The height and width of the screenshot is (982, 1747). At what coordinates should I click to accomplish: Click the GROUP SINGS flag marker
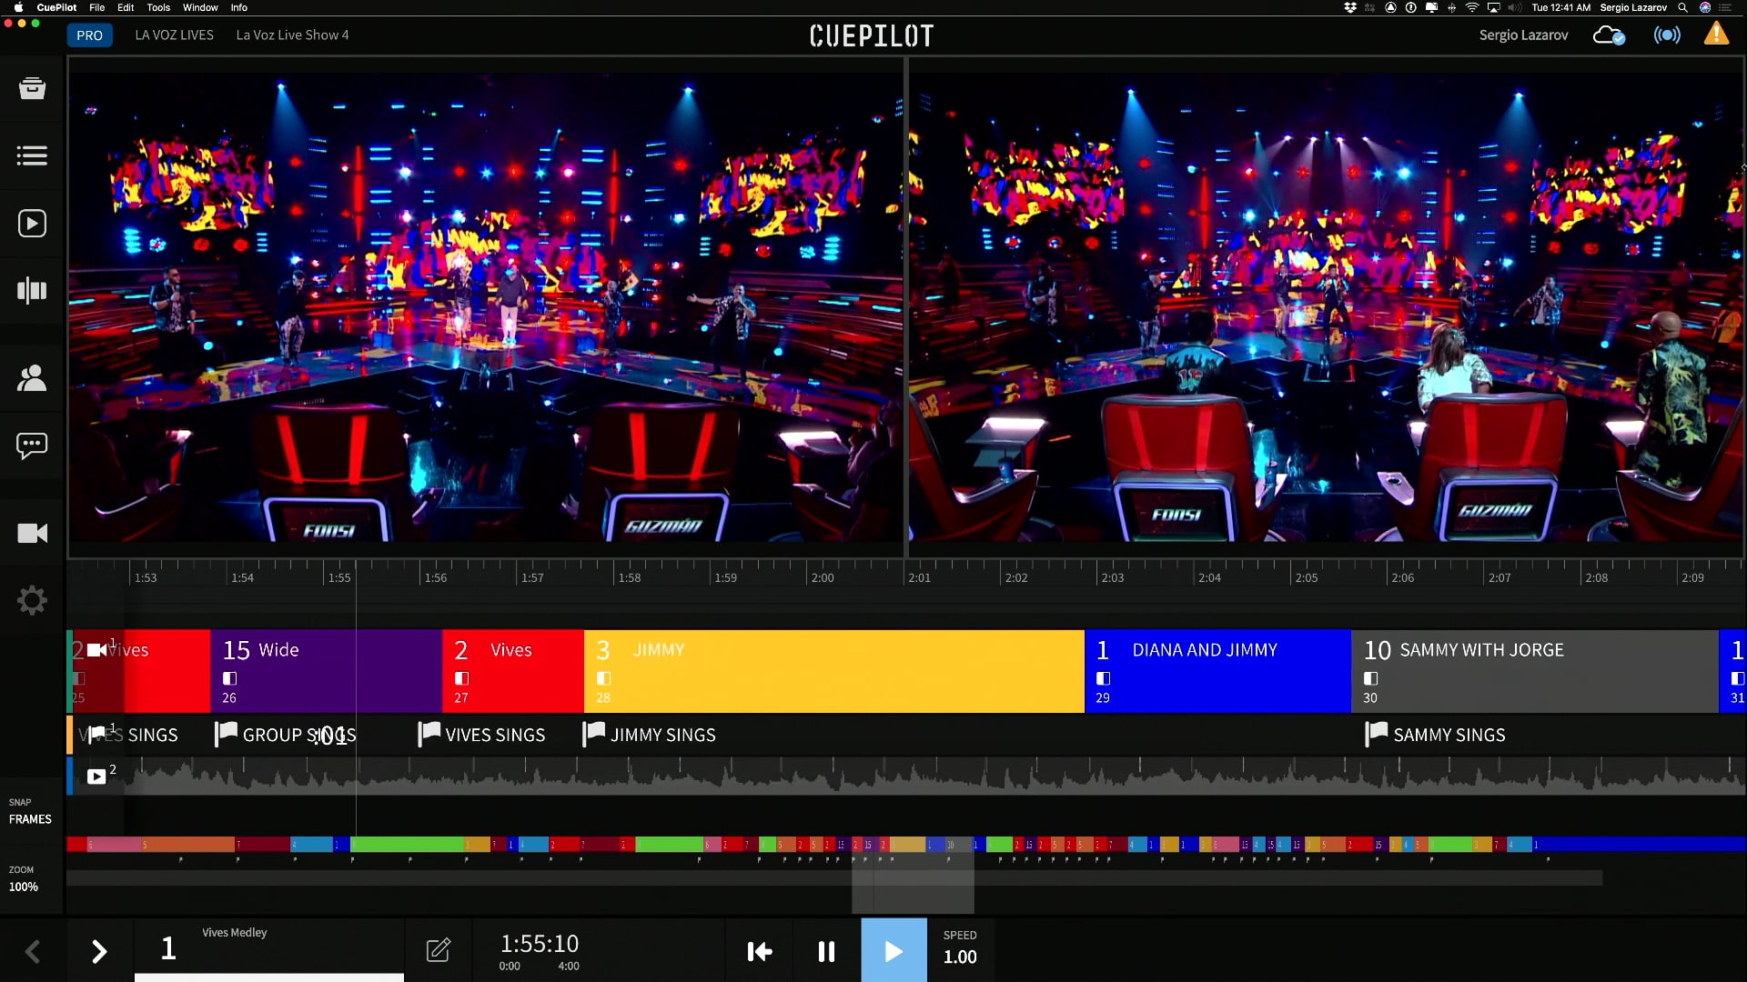point(226,733)
